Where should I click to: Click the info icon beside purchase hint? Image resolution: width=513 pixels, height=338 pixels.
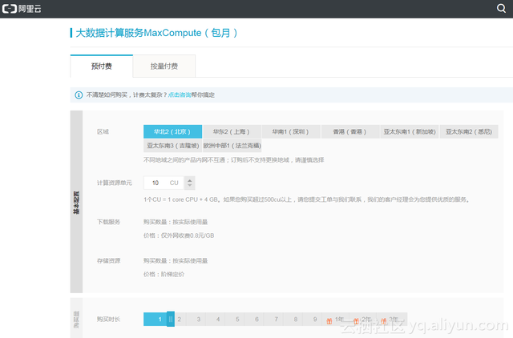79,95
